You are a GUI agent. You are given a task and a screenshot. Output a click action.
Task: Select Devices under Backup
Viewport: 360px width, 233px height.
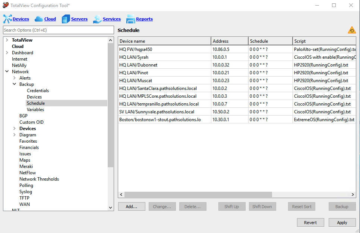(34, 97)
